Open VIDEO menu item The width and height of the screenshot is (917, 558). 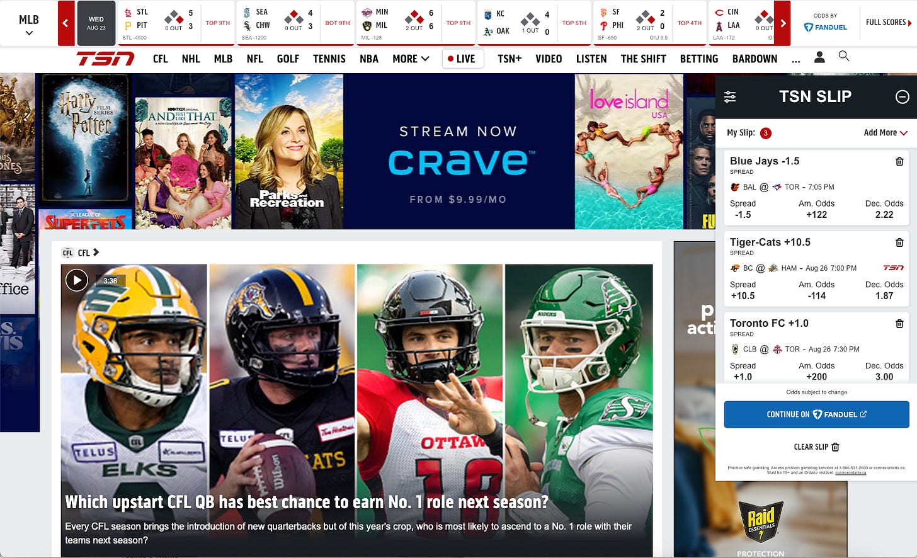(x=549, y=59)
